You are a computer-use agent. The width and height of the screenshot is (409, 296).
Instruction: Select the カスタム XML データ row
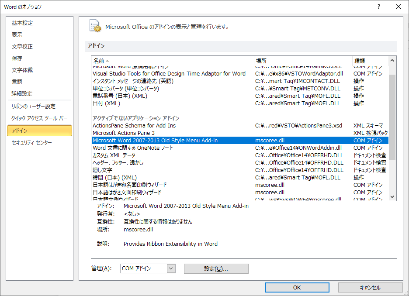(x=240, y=155)
